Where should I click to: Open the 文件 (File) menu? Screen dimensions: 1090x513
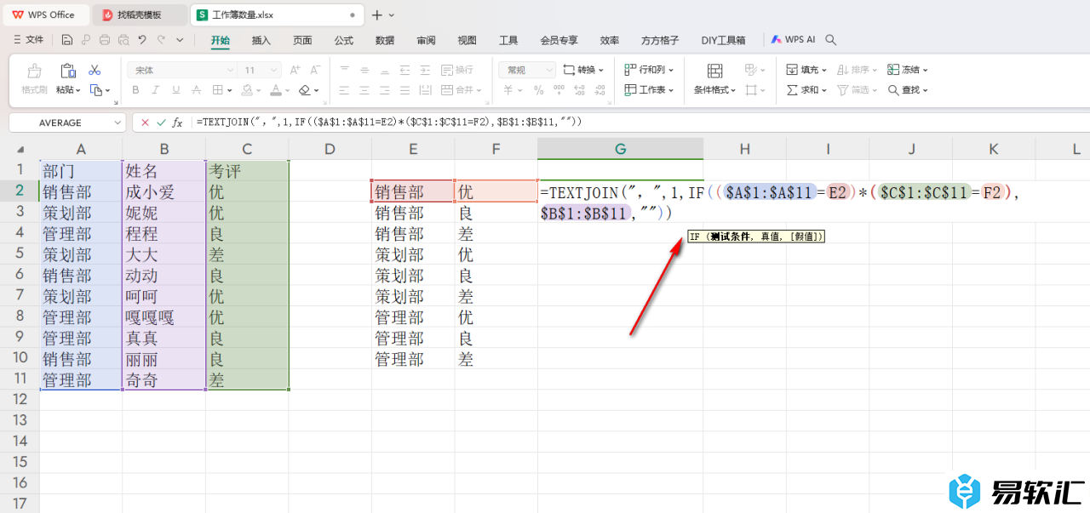point(29,40)
